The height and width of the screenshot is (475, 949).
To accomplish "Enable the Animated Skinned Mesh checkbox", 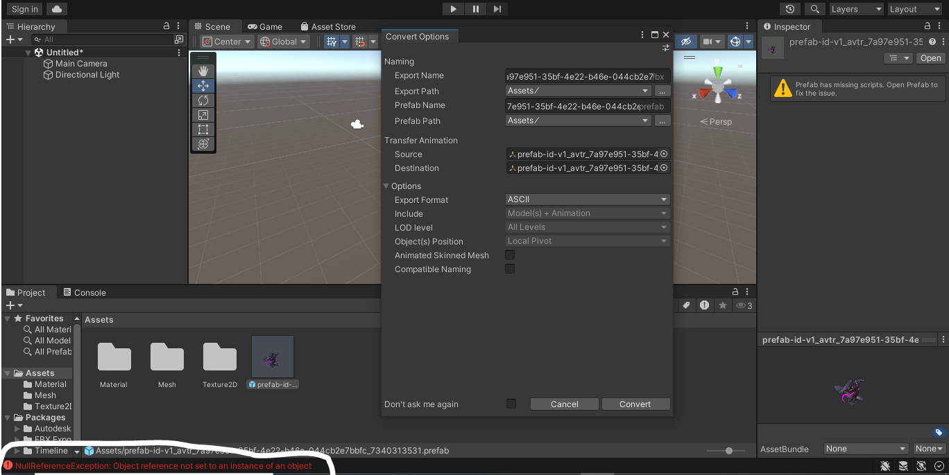I will tap(510, 255).
